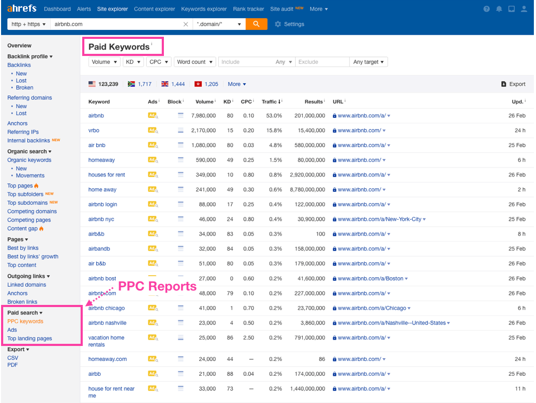Open the More navigation menu
This screenshot has width=536, height=403.
[319, 9]
